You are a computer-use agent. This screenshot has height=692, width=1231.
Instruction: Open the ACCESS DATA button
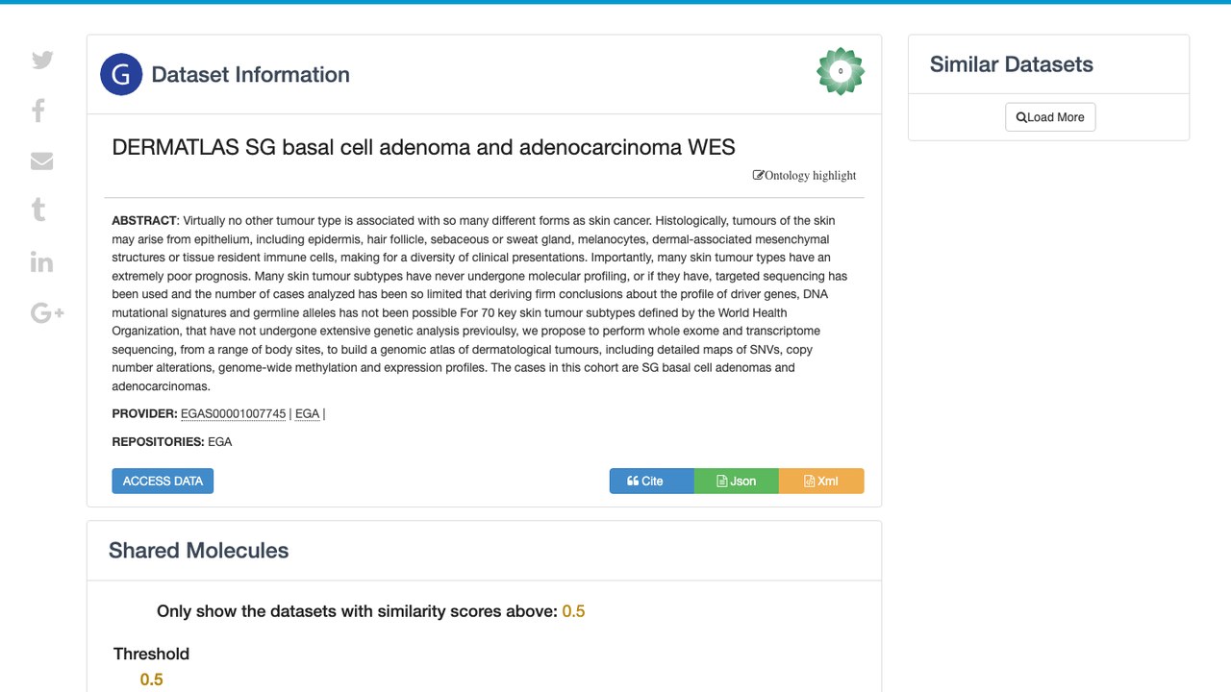163,481
